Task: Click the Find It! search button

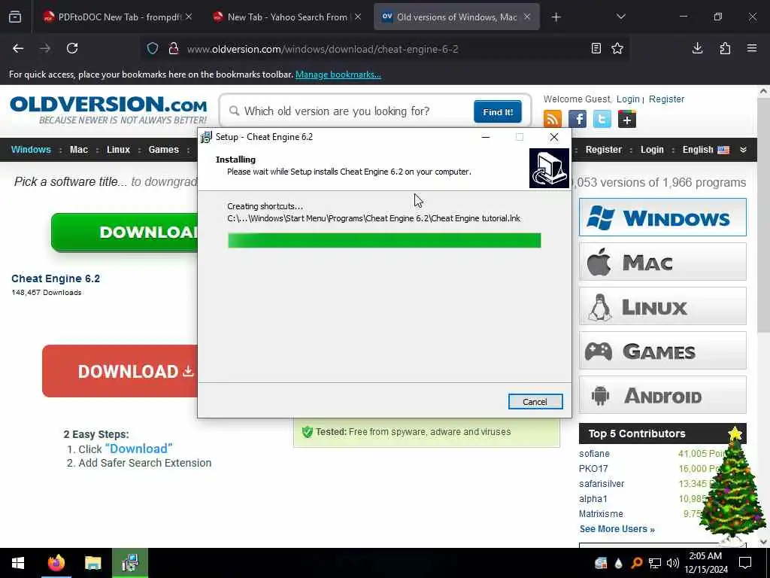Action: coord(498,111)
